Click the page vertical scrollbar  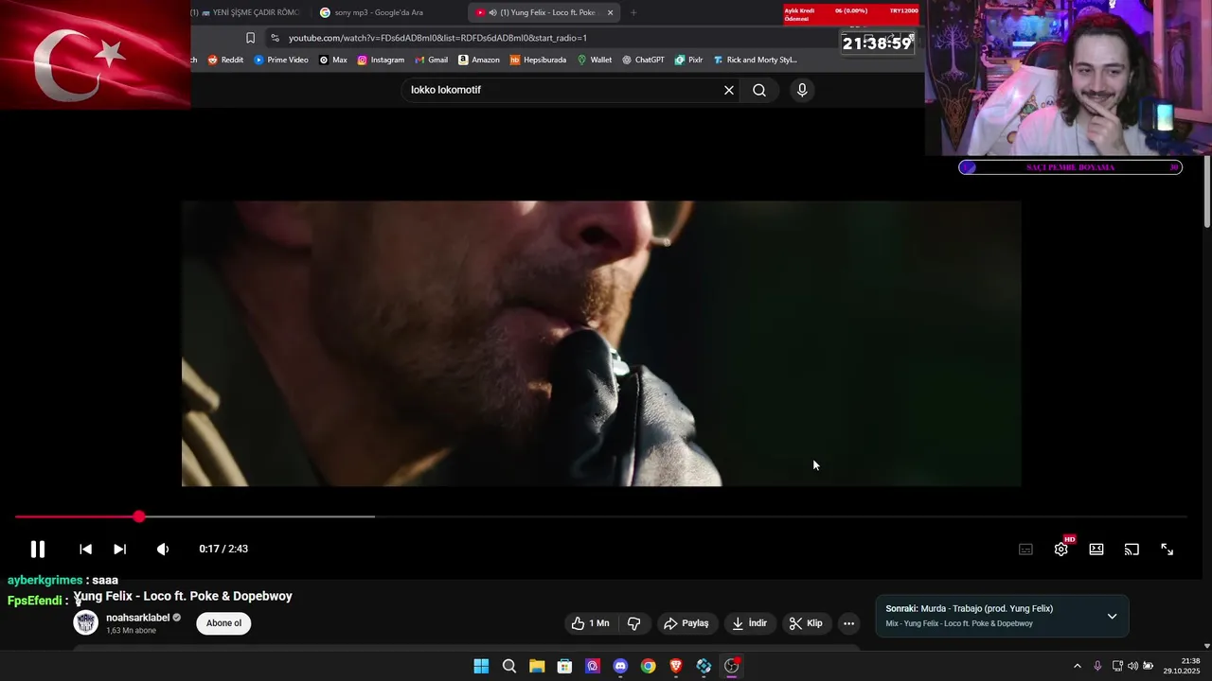point(1207,191)
